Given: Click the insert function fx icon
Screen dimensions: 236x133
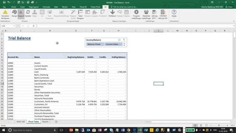Looking at the screenshot, I should [x=34, y=26].
